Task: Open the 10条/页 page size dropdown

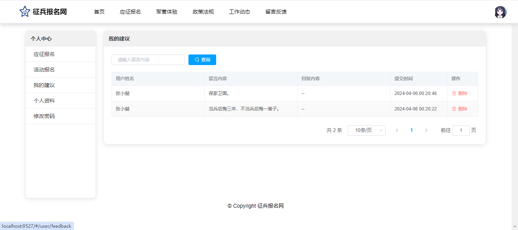Action: pyautogui.click(x=366, y=131)
